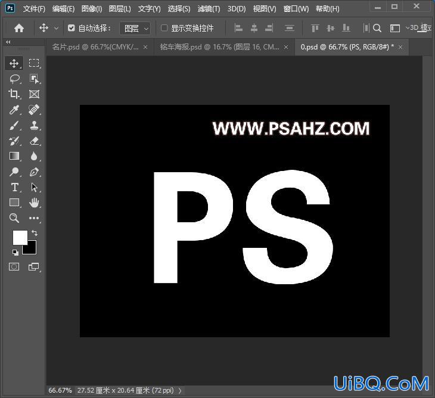Toggle Quick Mask mode
Image resolution: width=435 pixels, height=398 pixels.
point(14,267)
